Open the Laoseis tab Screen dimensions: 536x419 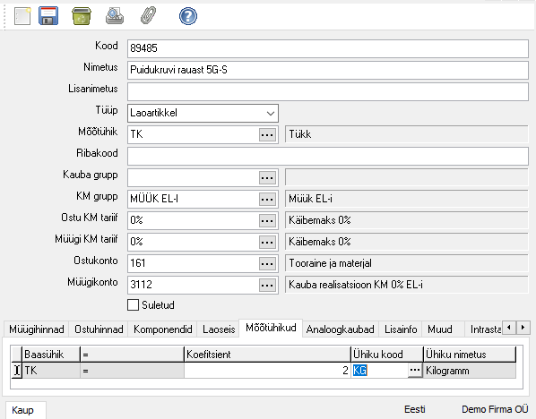(x=219, y=329)
